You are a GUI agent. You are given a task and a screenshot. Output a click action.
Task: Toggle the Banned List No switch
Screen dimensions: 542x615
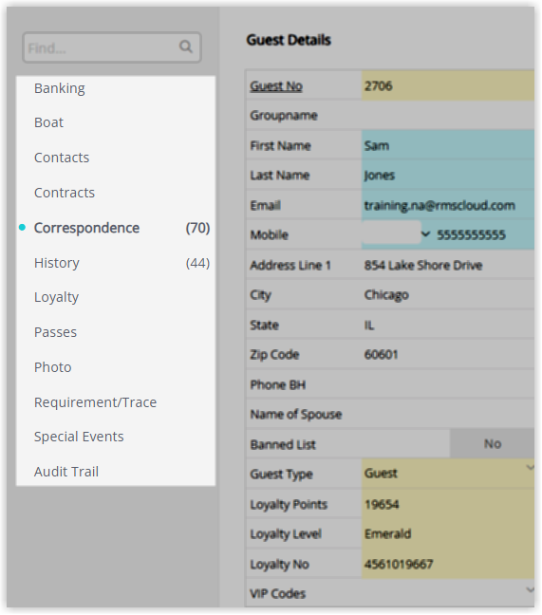[493, 443]
